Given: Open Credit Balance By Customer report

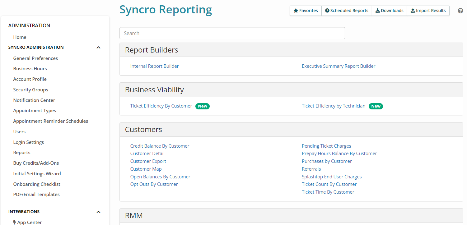Looking at the screenshot, I should coord(160,146).
